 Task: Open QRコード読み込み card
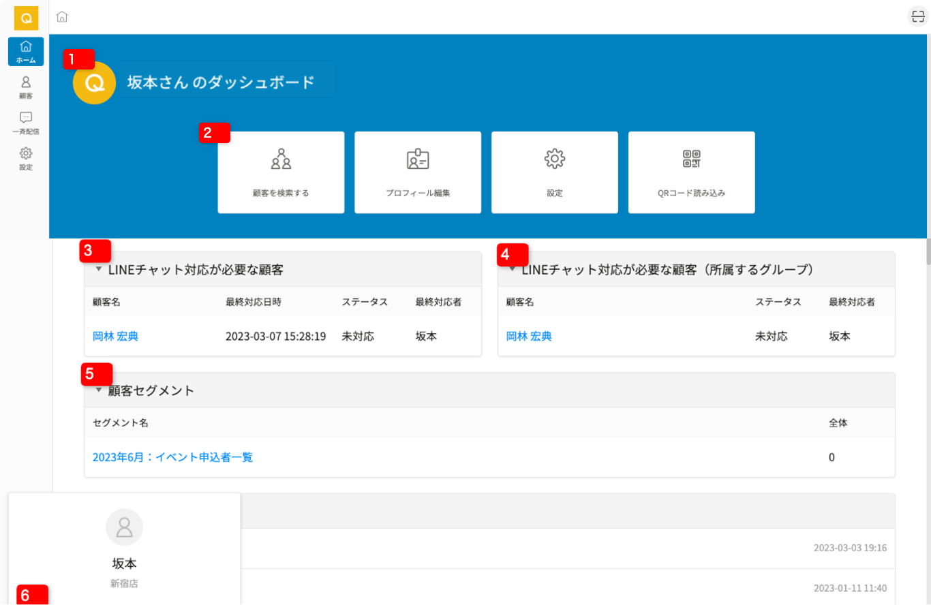691,172
